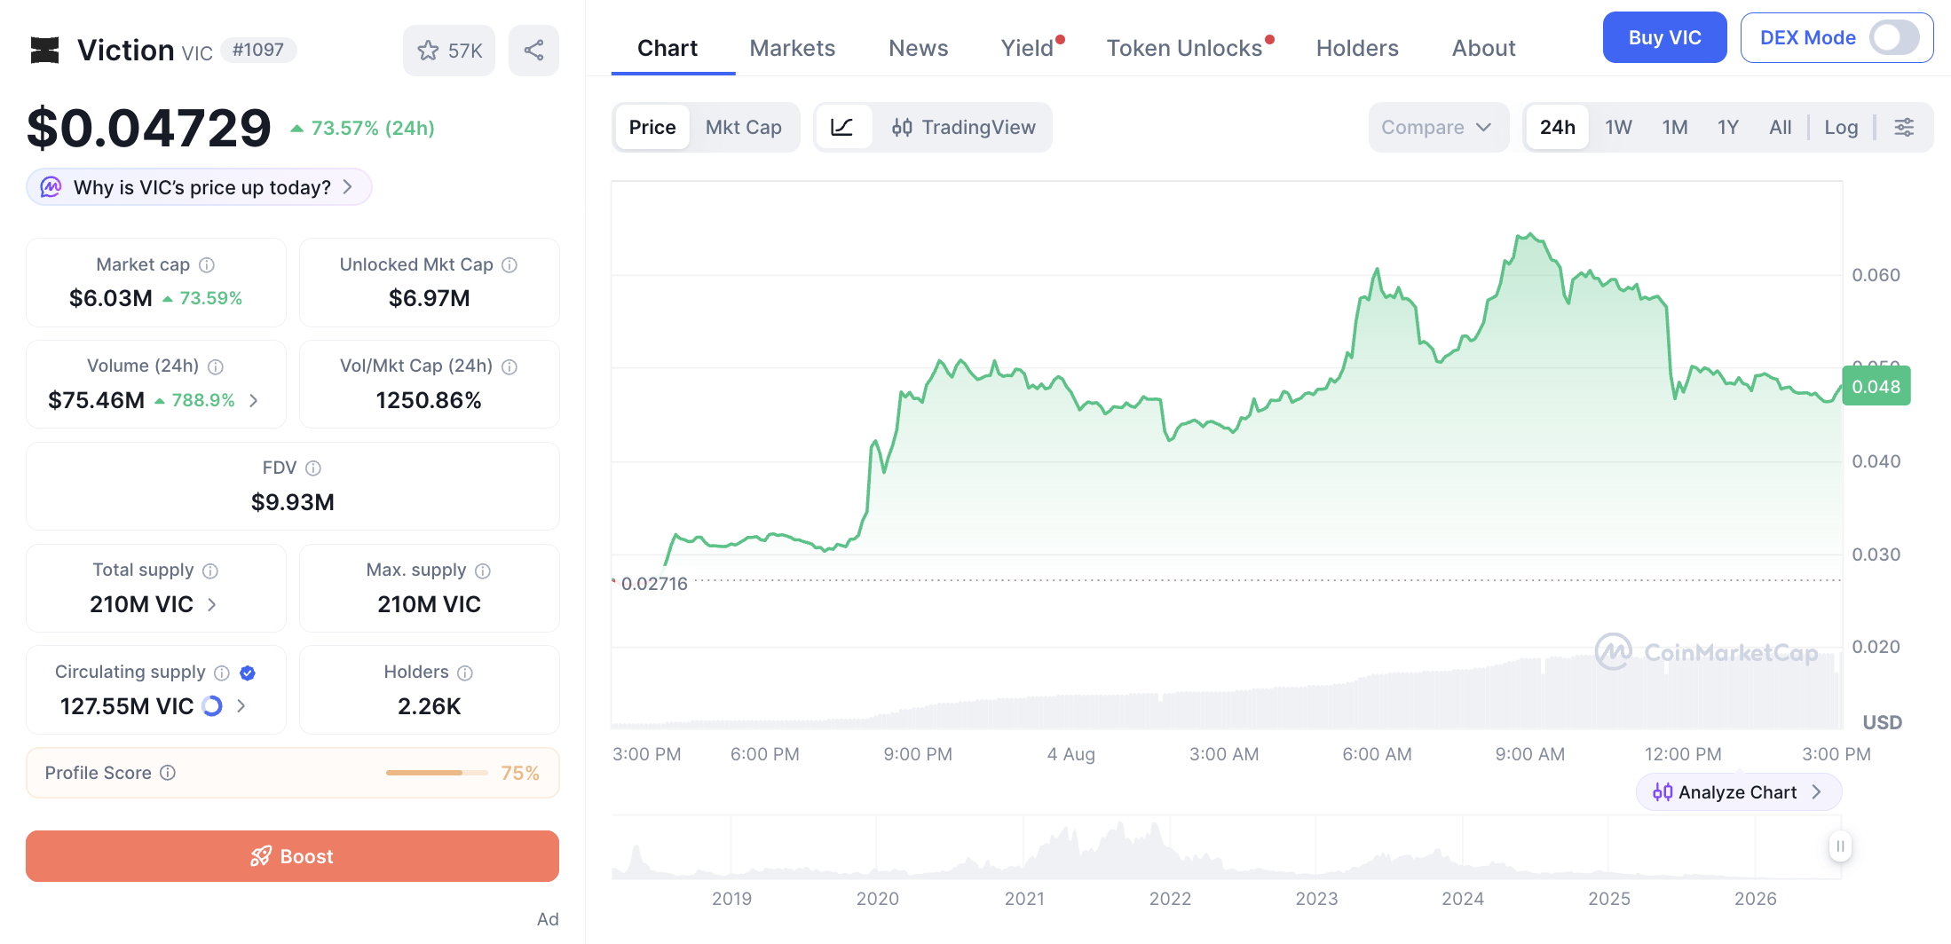Select the line chart view icon
Screen dimensions: 1951x944
point(842,127)
